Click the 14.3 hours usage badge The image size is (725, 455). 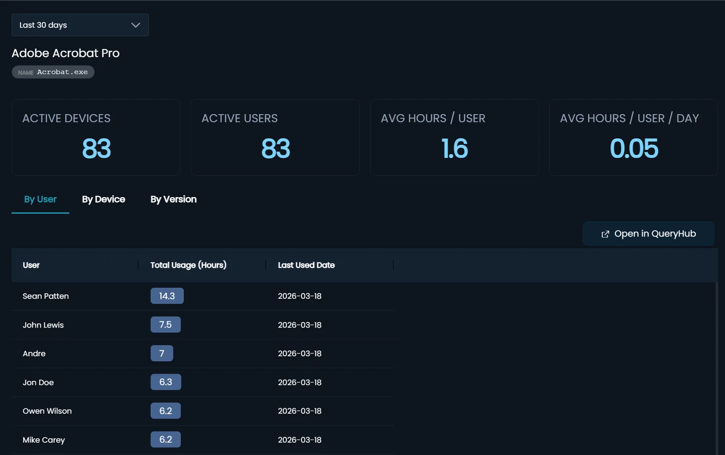coord(167,296)
